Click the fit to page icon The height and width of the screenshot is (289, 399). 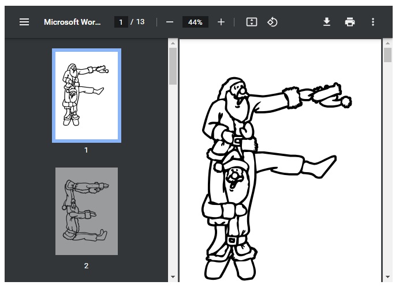pyautogui.click(x=251, y=22)
